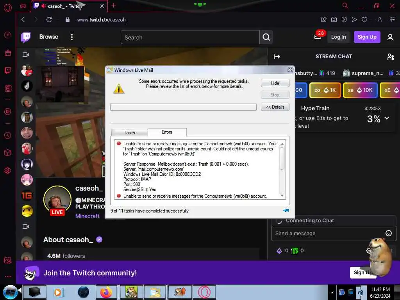The height and width of the screenshot is (300, 400).
Task: Open Twitch more options menu
Action: click(x=72, y=37)
